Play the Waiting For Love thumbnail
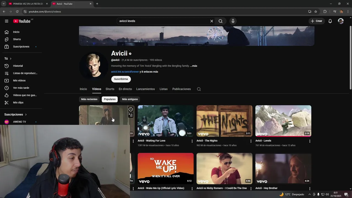The image size is (352, 198). click(166, 121)
